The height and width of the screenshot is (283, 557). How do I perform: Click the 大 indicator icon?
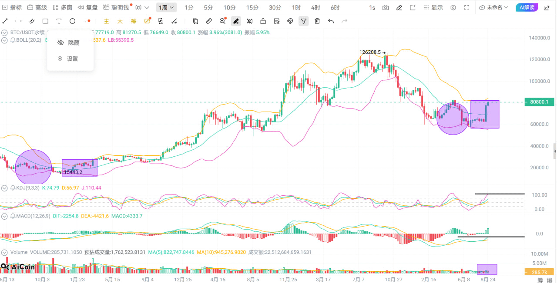click(120, 21)
